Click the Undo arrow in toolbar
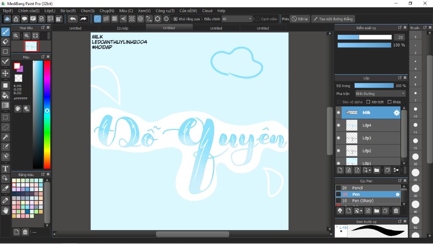This screenshot has width=433, height=244. click(x=73, y=19)
